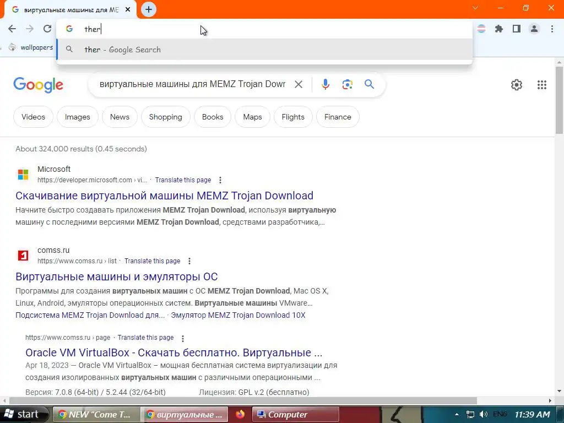Click the horizontal scrollbar thumb
Screen dimensions: 564x423
243,400
